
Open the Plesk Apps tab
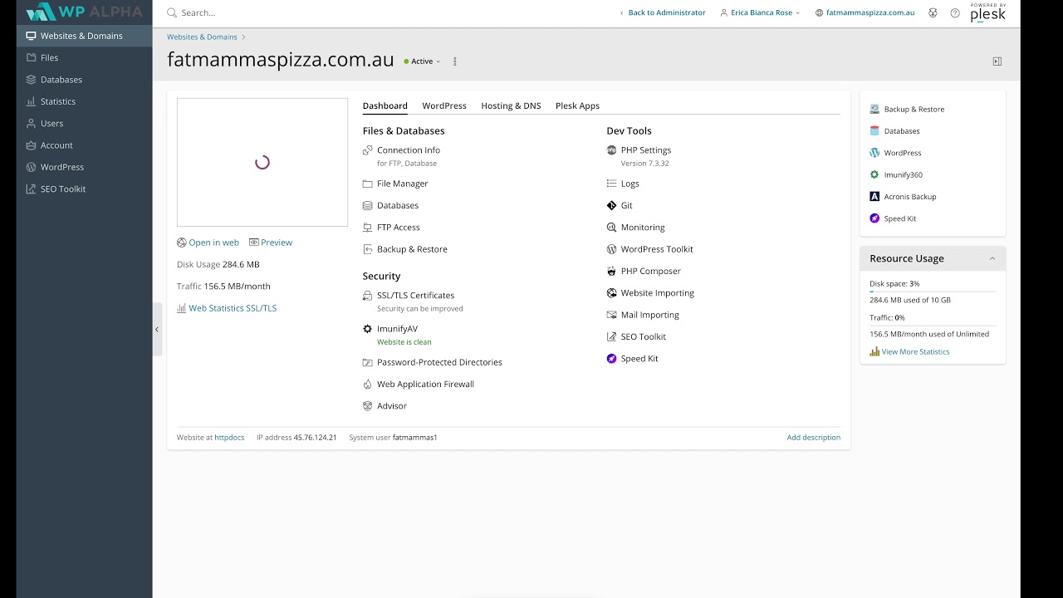tap(577, 106)
